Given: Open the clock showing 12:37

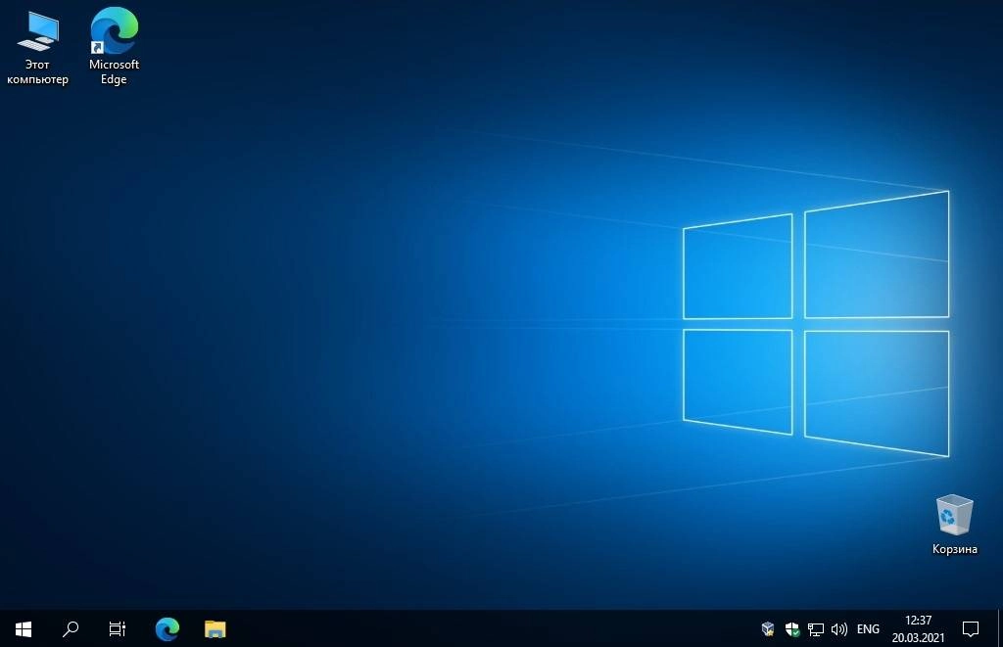Looking at the screenshot, I should tap(918, 629).
